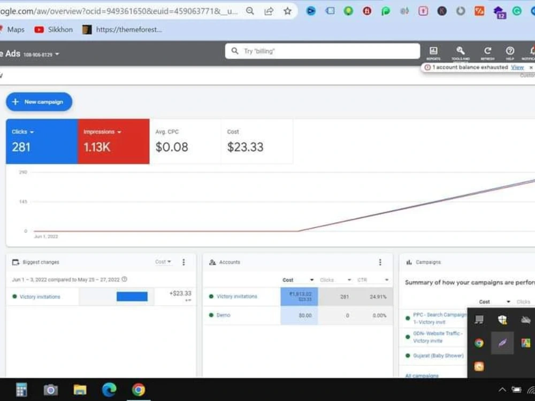Click the Refresh icon in Google Ads header

487,51
